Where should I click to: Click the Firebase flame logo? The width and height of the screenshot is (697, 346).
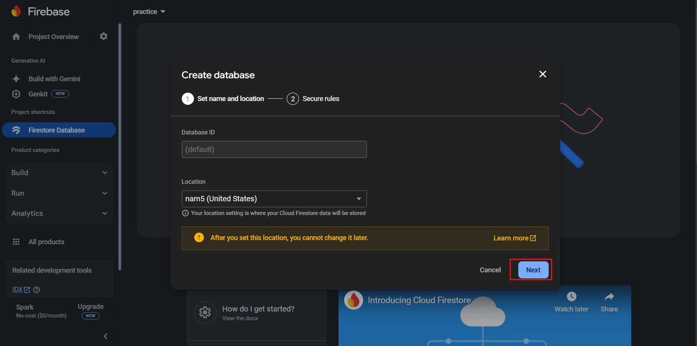tap(16, 11)
